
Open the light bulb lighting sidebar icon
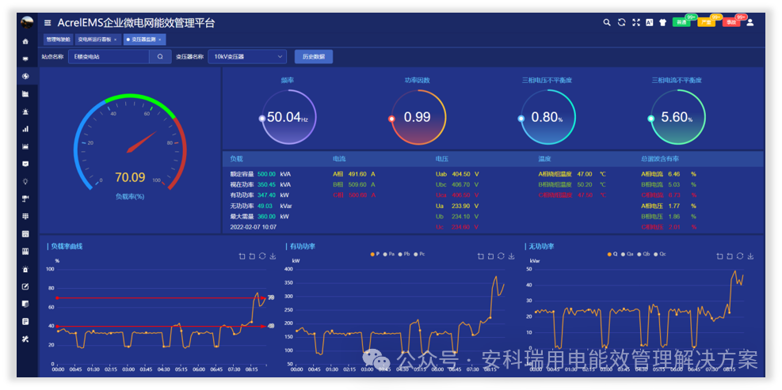[25, 181]
